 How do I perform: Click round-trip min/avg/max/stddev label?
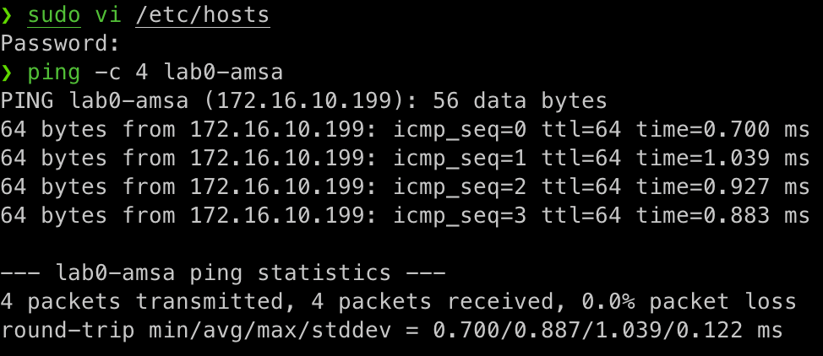pos(210,331)
